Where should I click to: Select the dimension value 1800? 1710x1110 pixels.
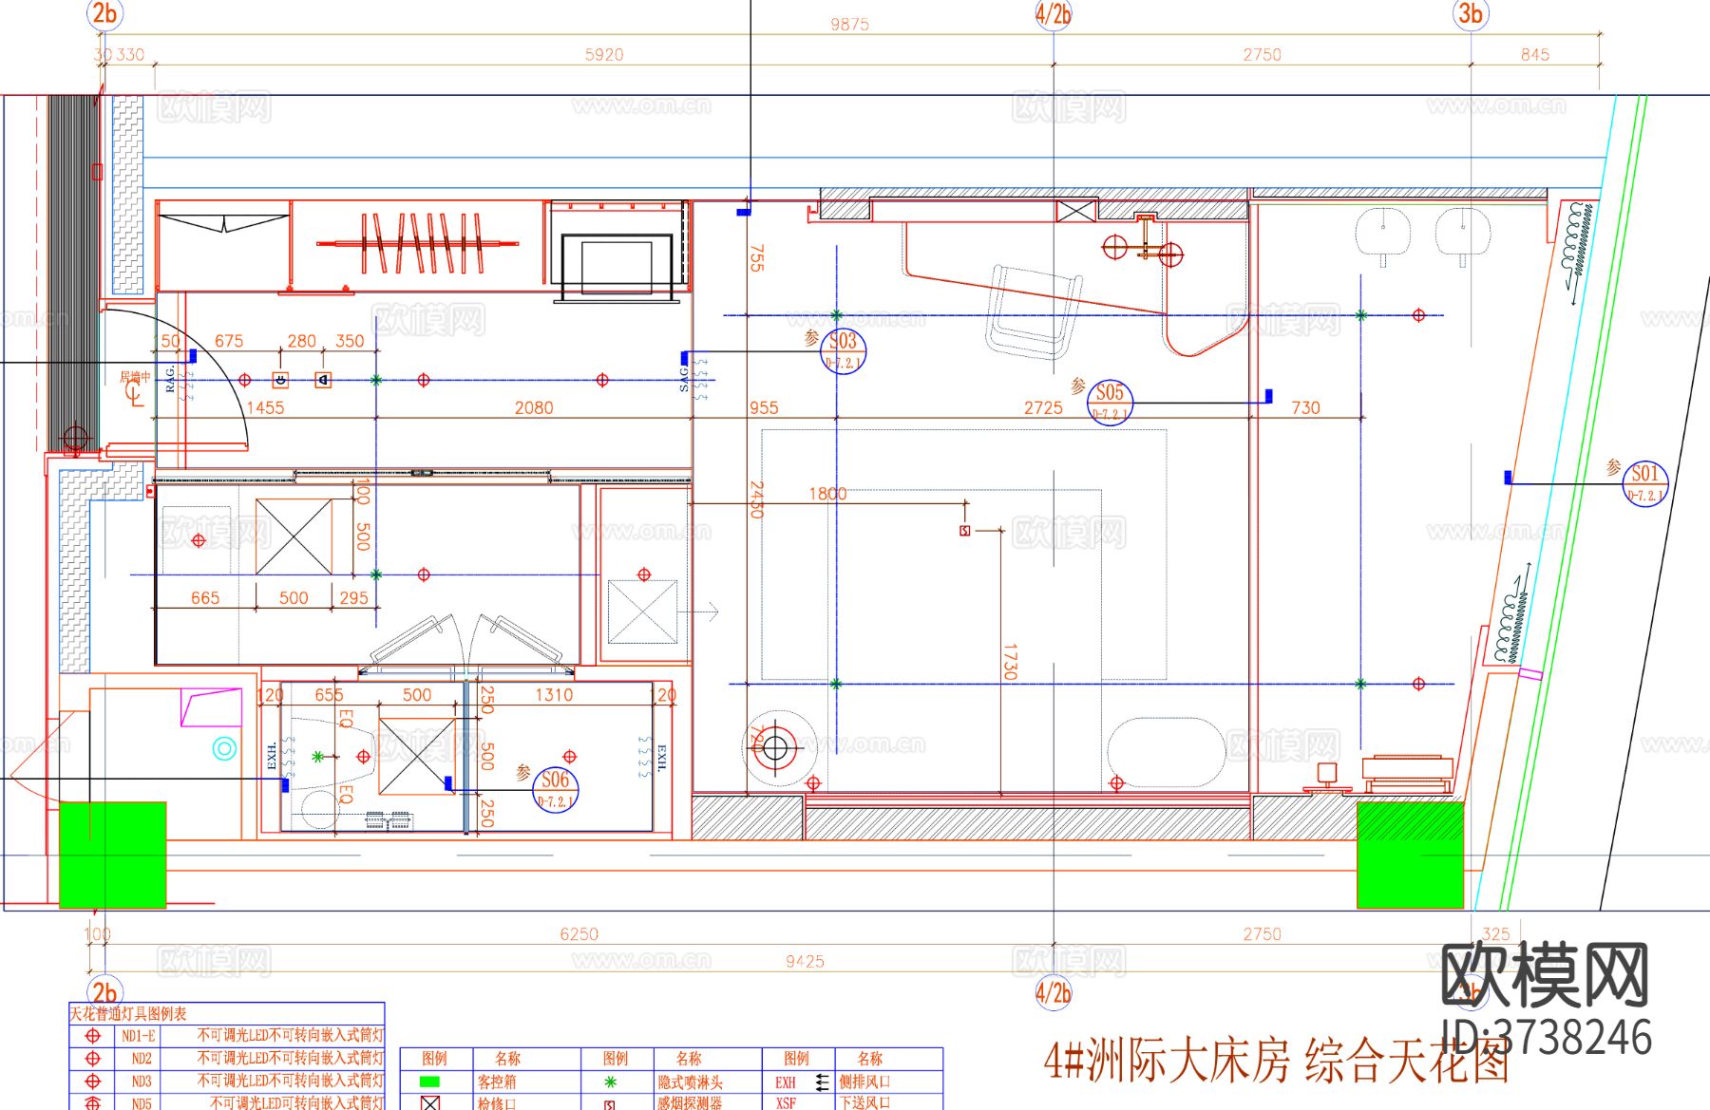click(x=827, y=494)
